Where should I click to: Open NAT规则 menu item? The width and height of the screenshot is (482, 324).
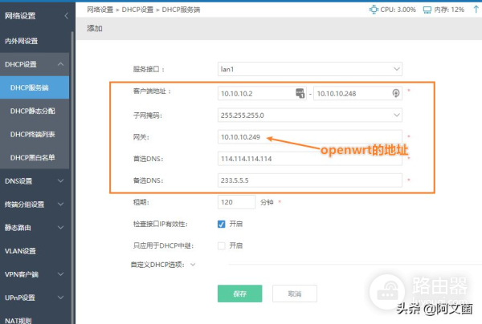[35, 319]
